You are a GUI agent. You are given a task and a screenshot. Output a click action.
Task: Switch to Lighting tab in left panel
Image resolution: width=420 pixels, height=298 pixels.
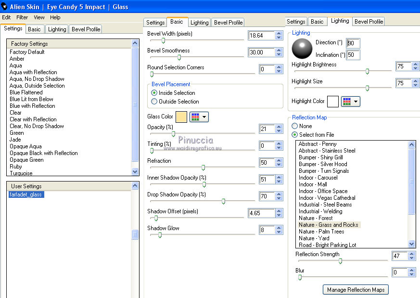[x=57, y=29]
